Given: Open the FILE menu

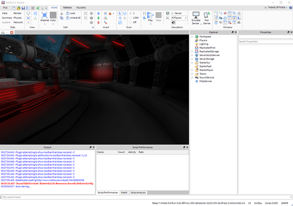Looking at the screenshot, I should point(5,8).
